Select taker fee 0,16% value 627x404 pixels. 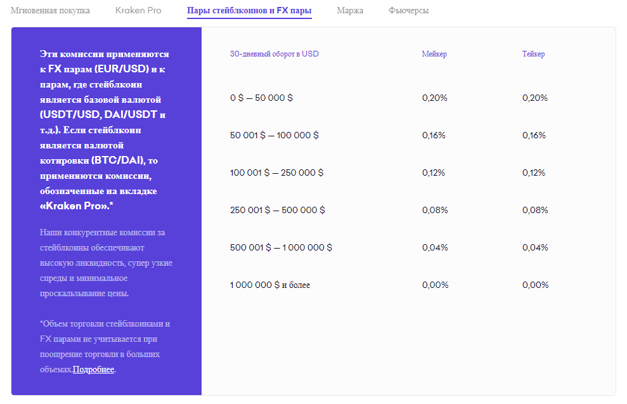click(x=534, y=135)
